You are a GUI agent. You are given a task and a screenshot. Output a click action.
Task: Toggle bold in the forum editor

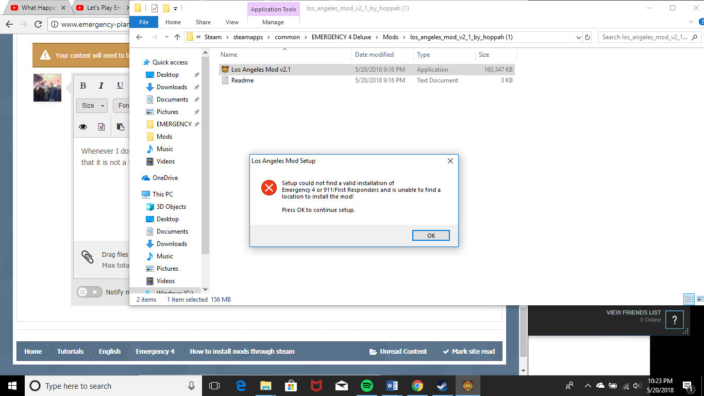[x=83, y=86]
